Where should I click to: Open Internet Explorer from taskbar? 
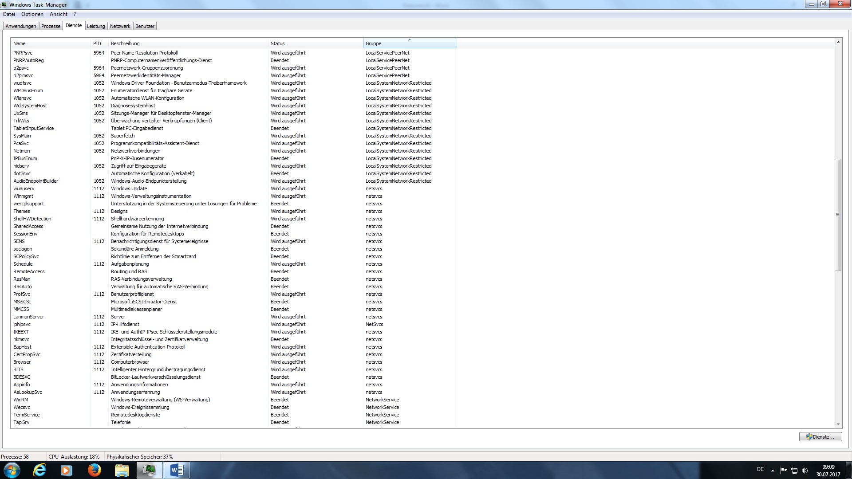(39, 470)
